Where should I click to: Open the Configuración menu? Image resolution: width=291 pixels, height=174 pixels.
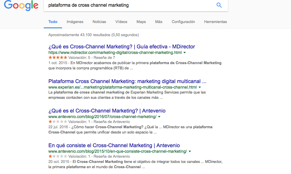183,22
